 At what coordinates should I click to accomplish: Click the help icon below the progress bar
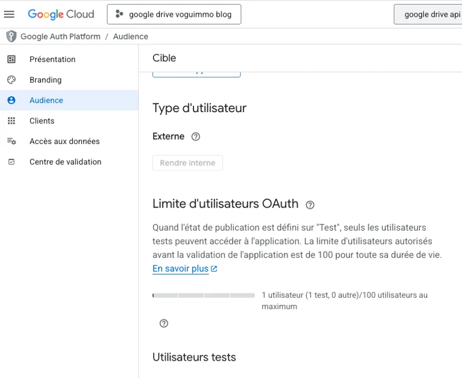pos(164,324)
